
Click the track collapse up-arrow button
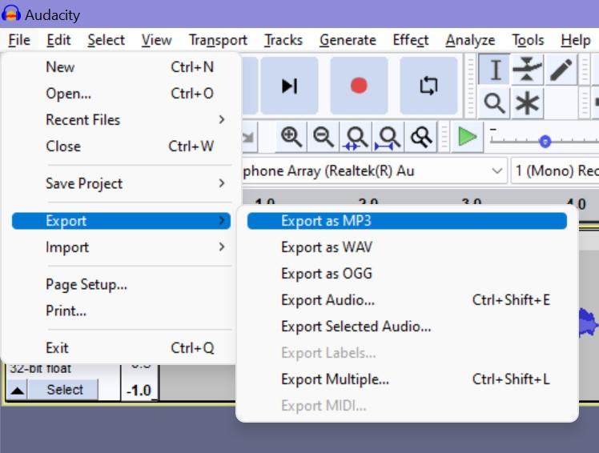click(18, 390)
